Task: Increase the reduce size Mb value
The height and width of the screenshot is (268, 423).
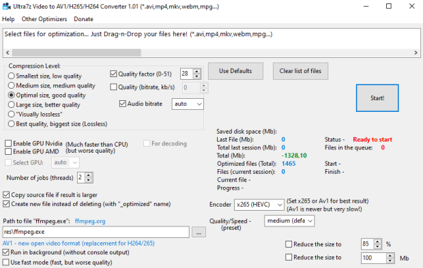Action: coord(390,255)
